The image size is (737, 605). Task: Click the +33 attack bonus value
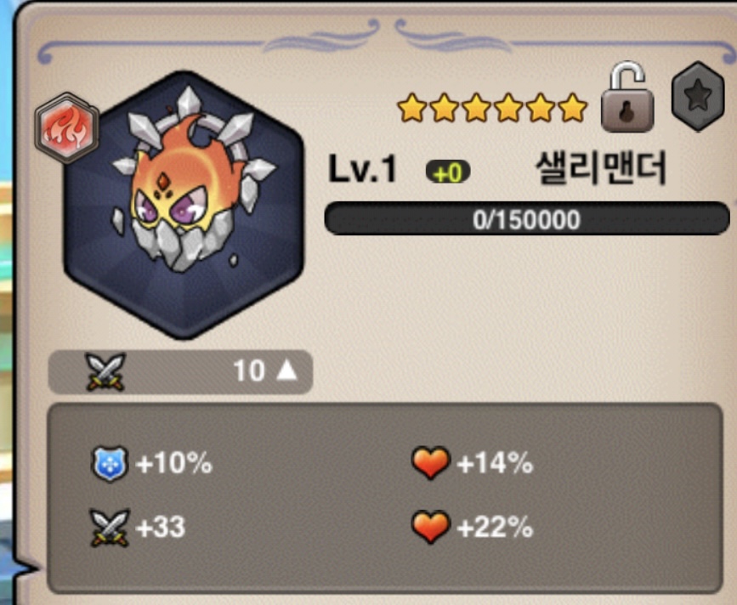[x=161, y=527]
